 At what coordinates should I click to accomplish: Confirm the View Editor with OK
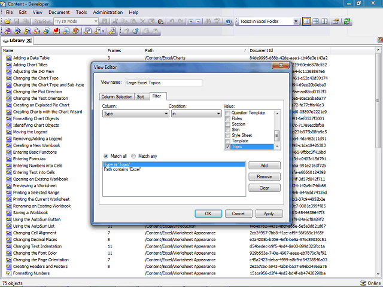point(208,213)
